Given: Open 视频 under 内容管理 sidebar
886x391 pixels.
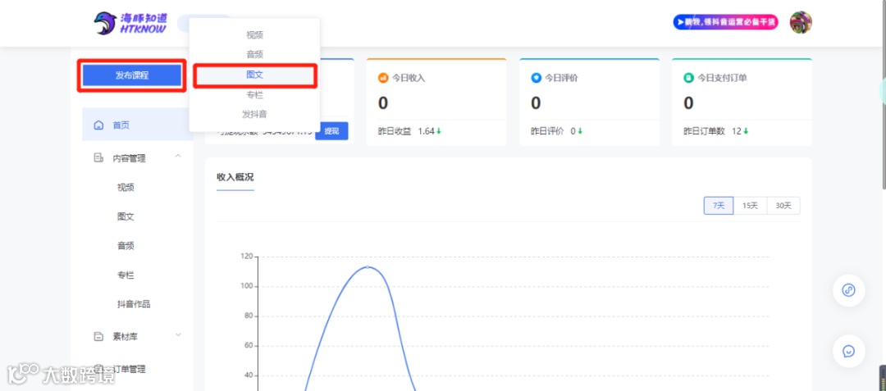Looking at the screenshot, I should [126, 188].
